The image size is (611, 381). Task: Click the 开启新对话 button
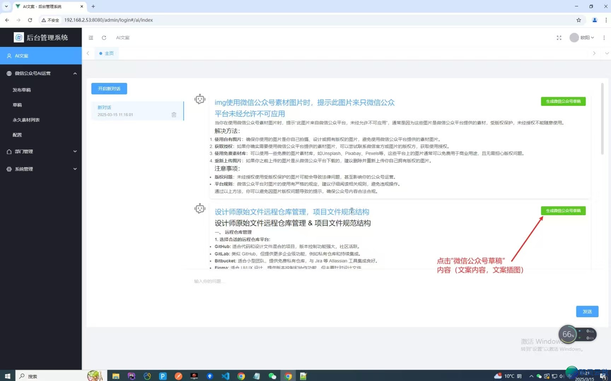(109, 89)
